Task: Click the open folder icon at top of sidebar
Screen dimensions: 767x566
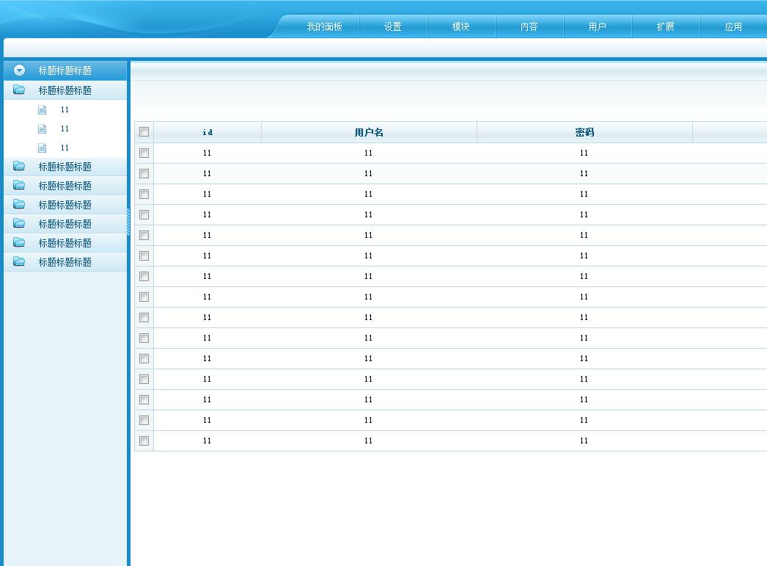Action: pyautogui.click(x=19, y=90)
